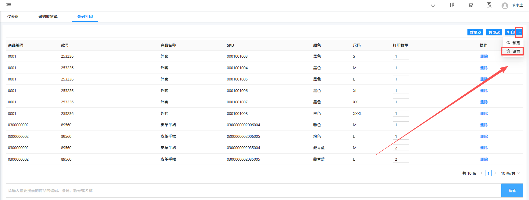
Task: Click the download arrow icon
Action: [433, 5]
